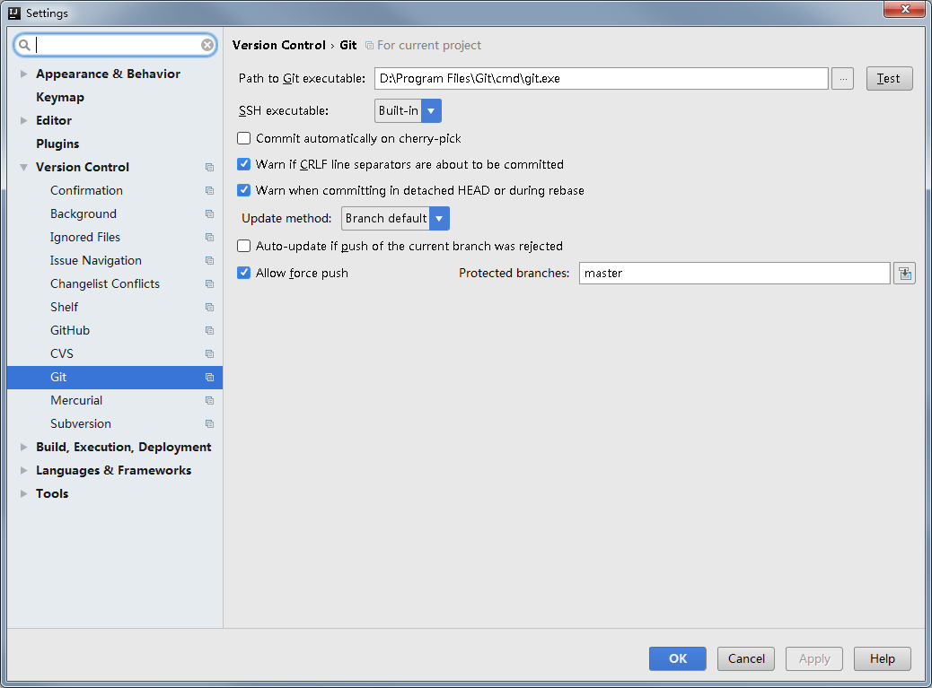932x688 pixels.
Task: Click the project icon next to Shelf
Action: click(209, 308)
